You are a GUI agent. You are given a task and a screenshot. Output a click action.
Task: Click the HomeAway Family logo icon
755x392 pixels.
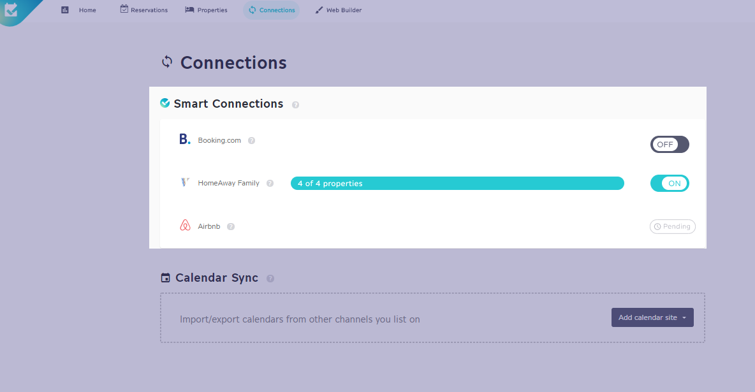coord(185,182)
